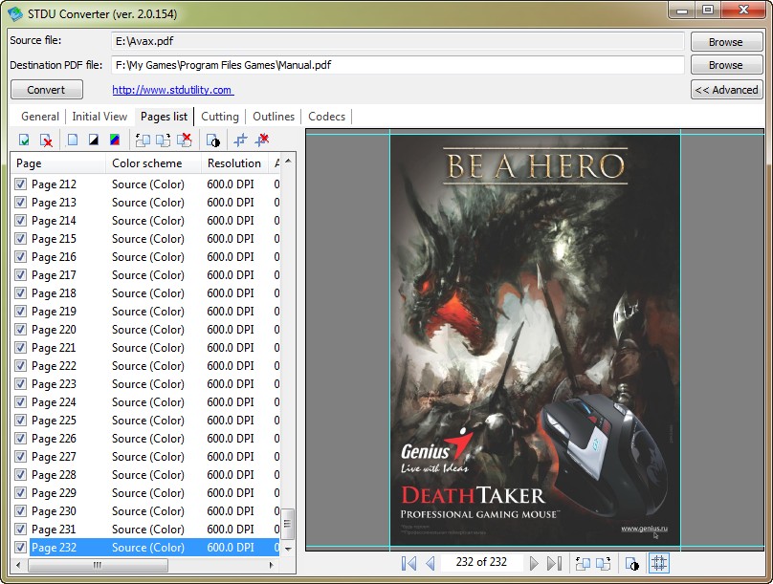Rotate selected pages right in list toolbar
Image resolution: width=773 pixels, height=584 pixels.
[x=164, y=141]
